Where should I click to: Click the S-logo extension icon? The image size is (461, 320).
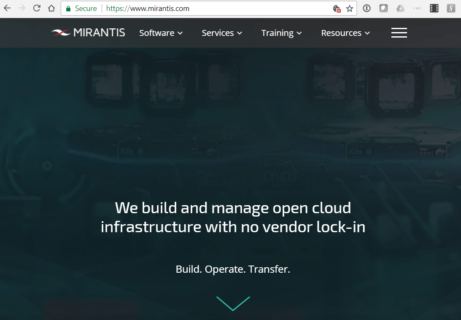tap(451, 8)
